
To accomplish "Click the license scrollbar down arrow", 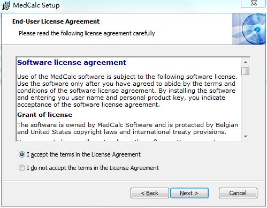I will point(246,137).
